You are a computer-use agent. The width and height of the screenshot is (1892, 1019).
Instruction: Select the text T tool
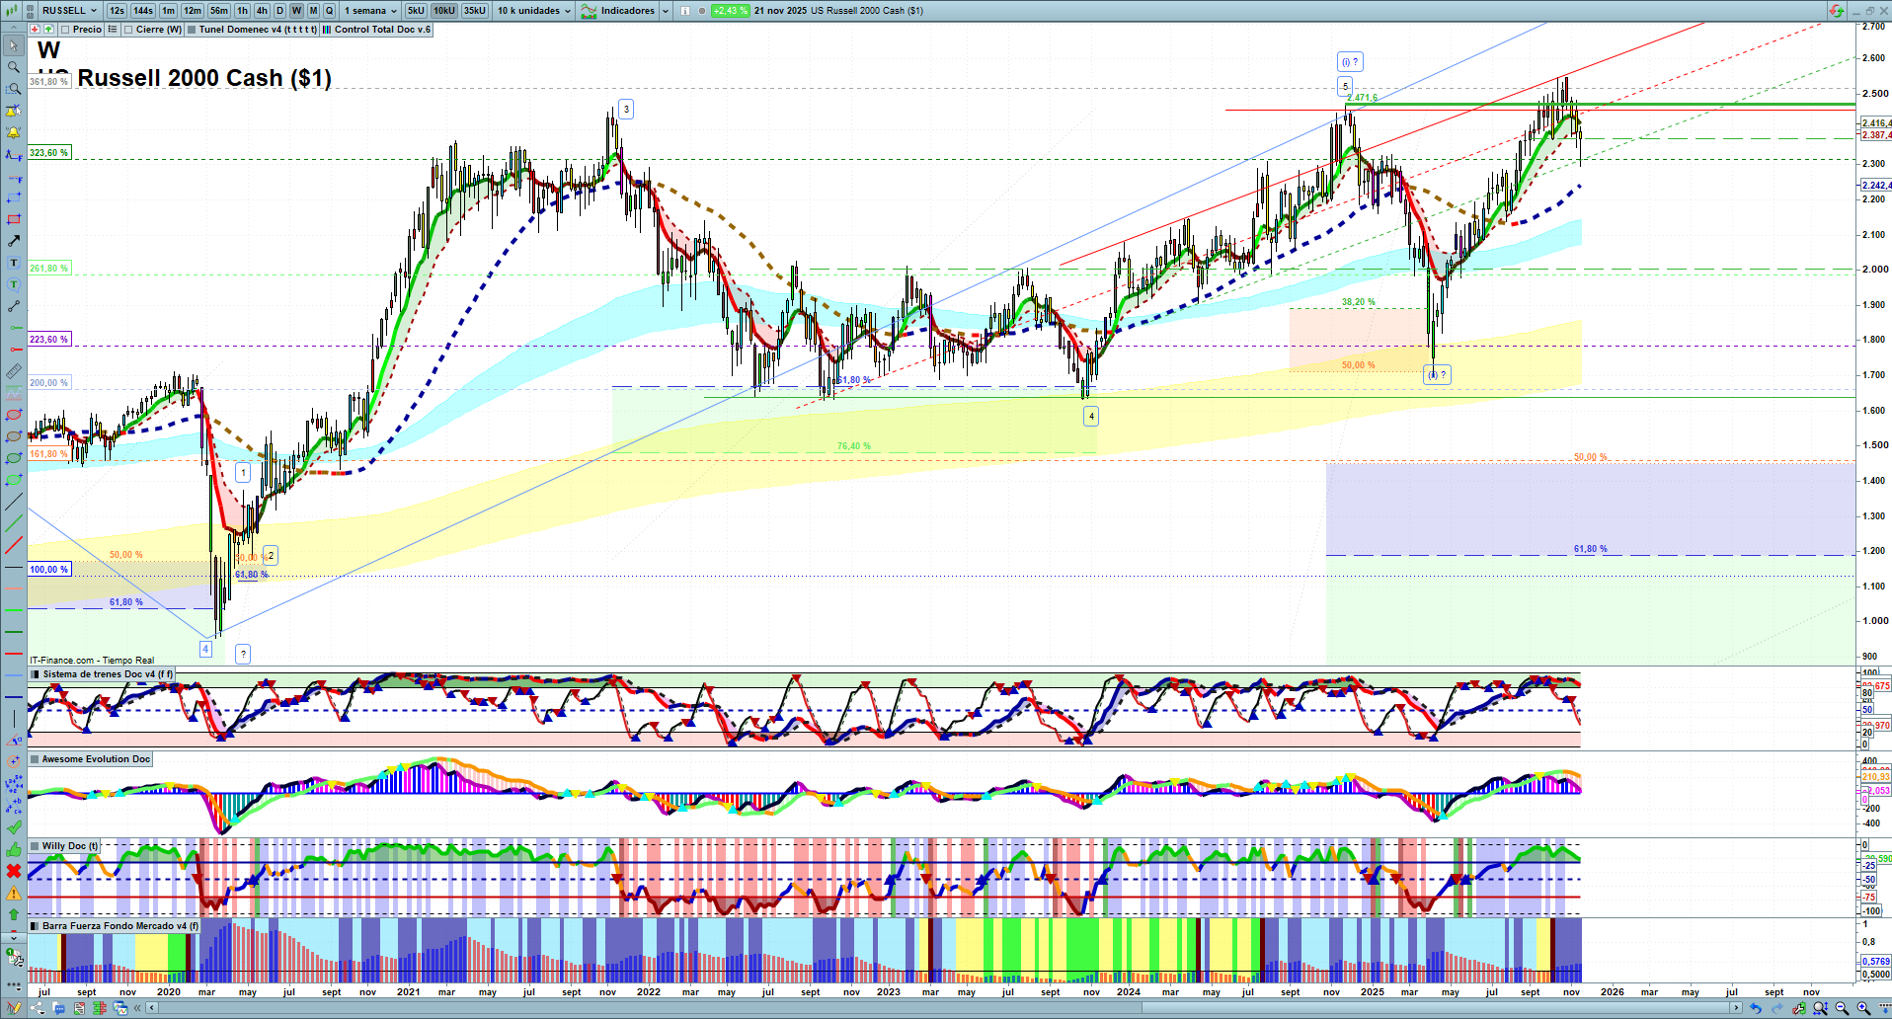(14, 263)
